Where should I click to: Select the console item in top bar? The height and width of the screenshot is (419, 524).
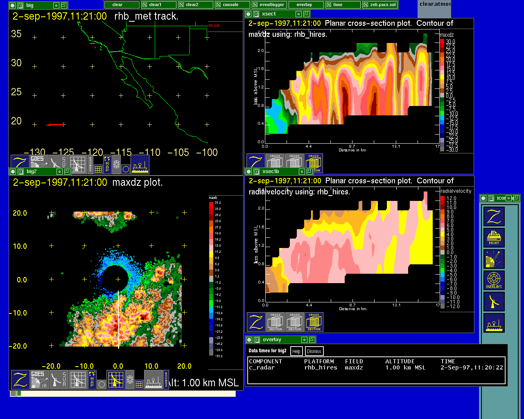pyautogui.click(x=231, y=5)
